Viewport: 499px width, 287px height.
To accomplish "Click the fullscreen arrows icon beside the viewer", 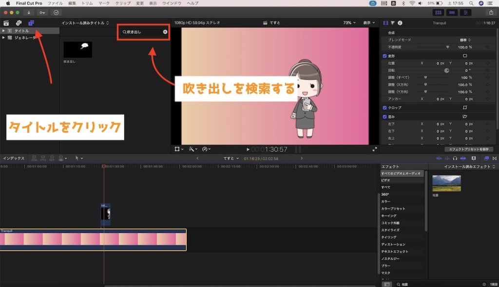I will [374, 149].
